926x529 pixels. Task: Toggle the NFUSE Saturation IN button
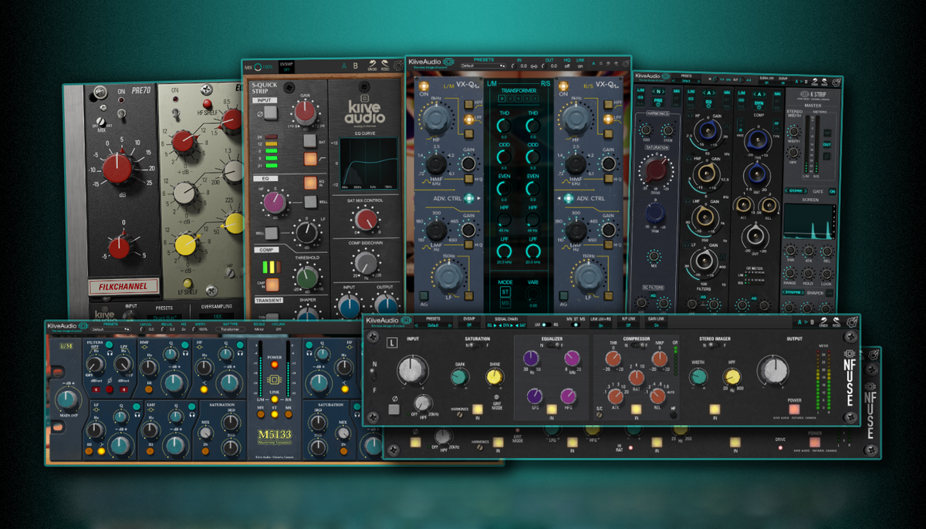[x=478, y=409]
